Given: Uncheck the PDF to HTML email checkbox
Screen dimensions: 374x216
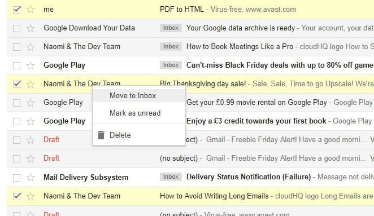Looking at the screenshot, I should 17,10.
